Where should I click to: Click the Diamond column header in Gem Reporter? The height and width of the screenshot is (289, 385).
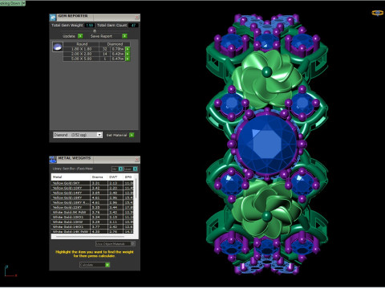coord(115,44)
